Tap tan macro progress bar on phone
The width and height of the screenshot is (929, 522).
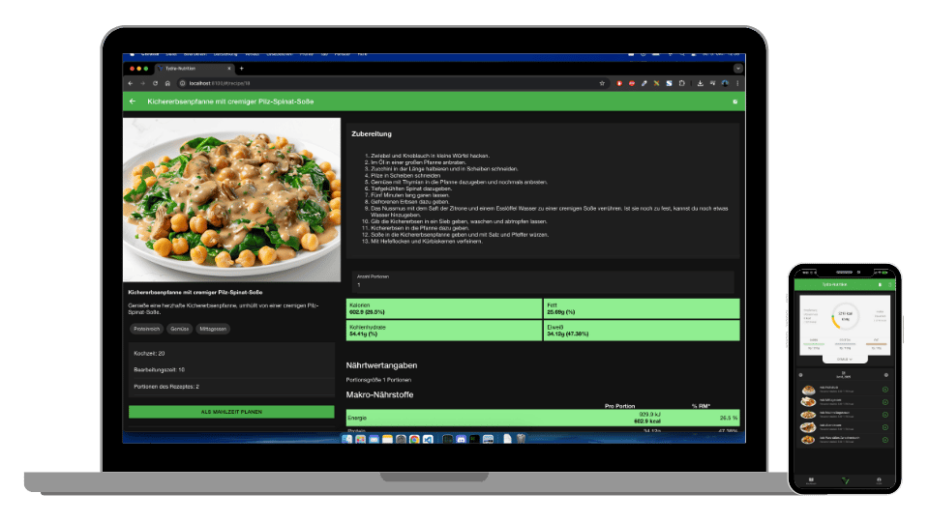[877, 343]
